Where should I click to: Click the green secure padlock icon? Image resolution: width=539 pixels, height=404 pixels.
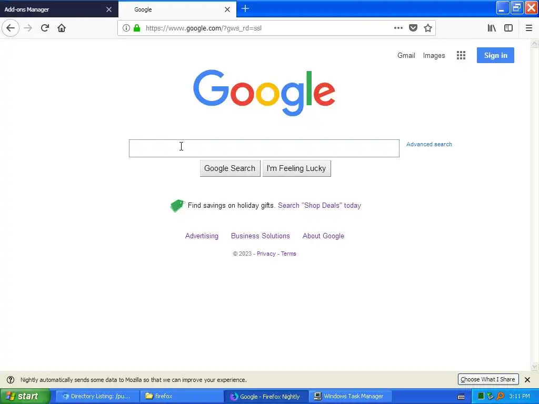[137, 28]
